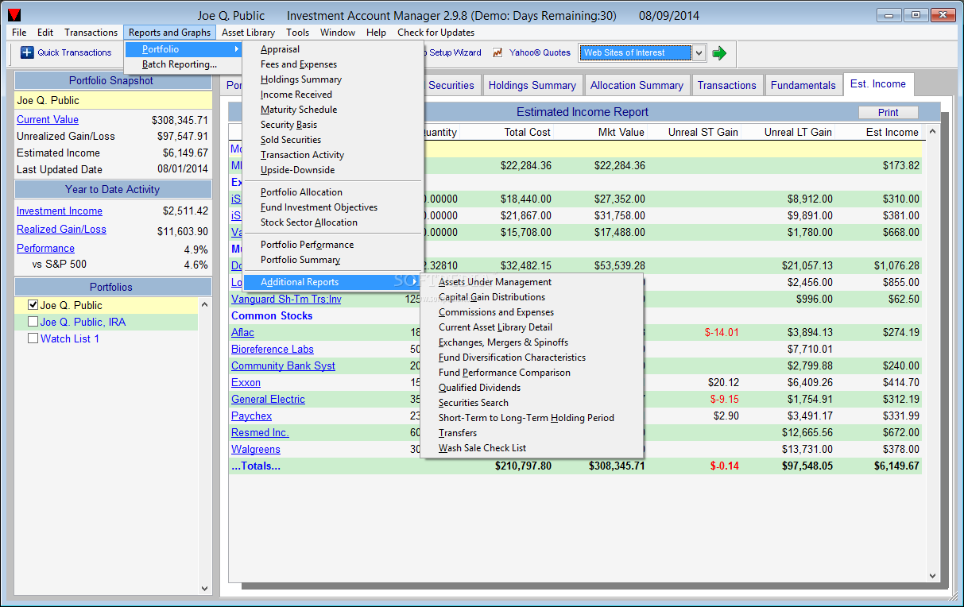Click the report's scroll down arrow
Viewport: 964px width, 607px height.
[932, 576]
